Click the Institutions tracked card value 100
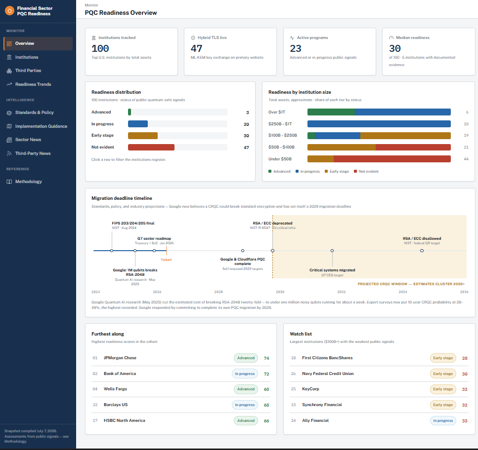Image resolution: width=478 pixels, height=450 pixels. pyautogui.click(x=100, y=48)
